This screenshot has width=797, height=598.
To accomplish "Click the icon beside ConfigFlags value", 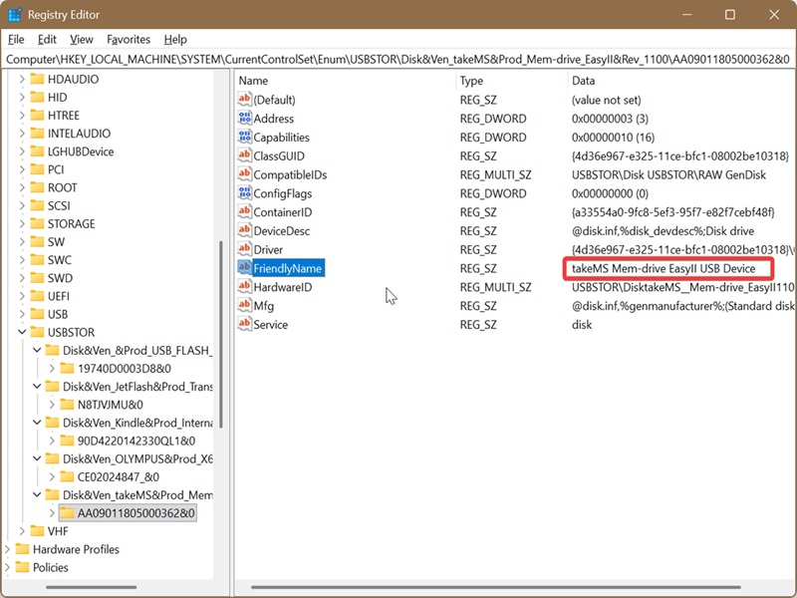I will point(244,193).
